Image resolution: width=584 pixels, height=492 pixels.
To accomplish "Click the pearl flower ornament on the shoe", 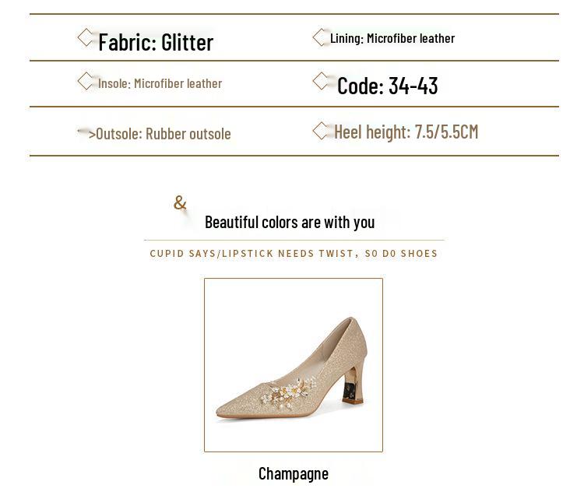I will pyautogui.click(x=294, y=390).
